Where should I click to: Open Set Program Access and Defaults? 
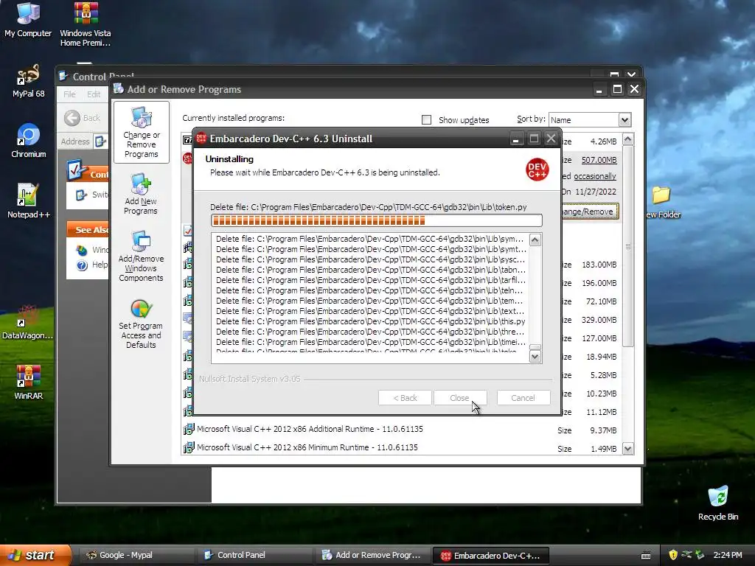141,324
